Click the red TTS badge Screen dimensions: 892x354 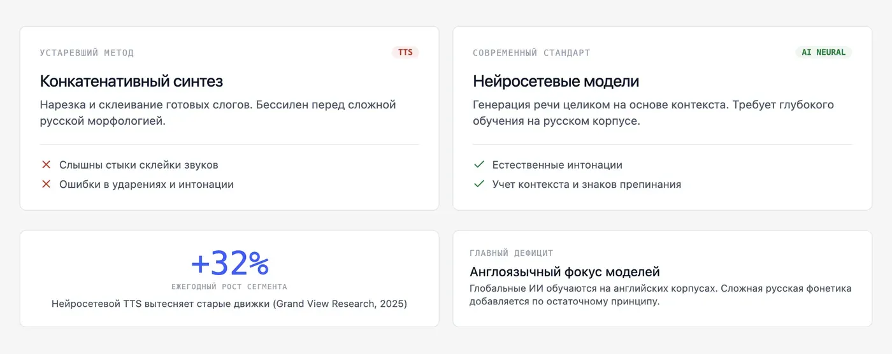[405, 53]
